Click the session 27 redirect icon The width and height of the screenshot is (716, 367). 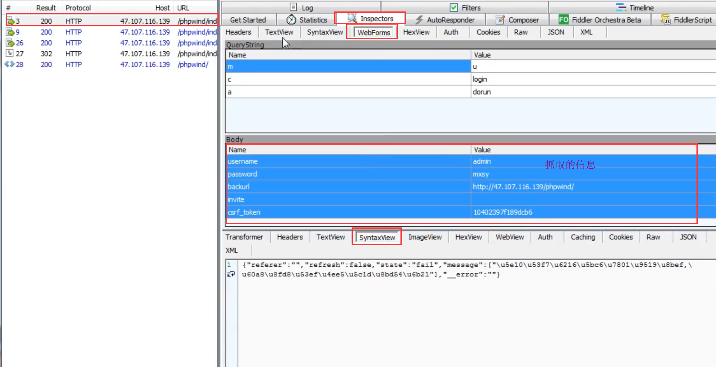tap(9, 53)
